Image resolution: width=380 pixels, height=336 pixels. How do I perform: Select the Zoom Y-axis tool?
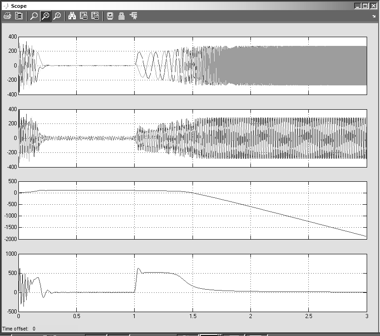pos(57,16)
